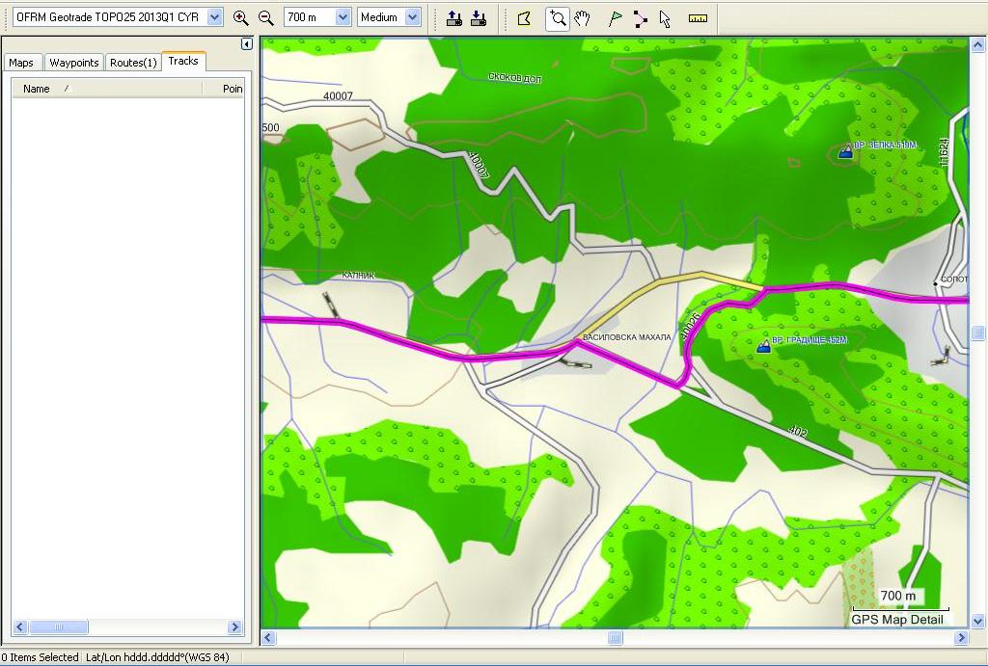The width and height of the screenshot is (988, 666).
Task: Click the Receive From Device icon
Action: click(x=479, y=18)
